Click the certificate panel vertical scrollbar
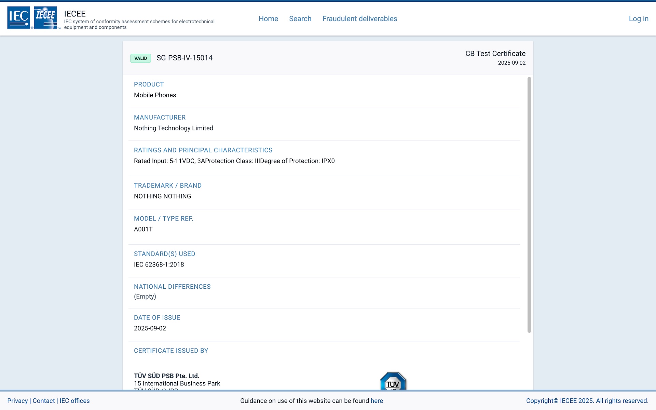 click(x=529, y=205)
